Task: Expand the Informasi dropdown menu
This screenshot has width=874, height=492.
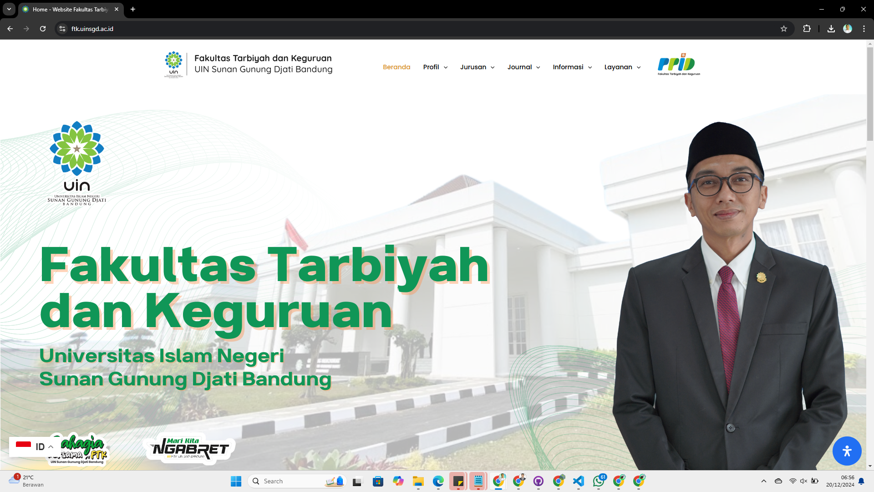Action: [572, 67]
